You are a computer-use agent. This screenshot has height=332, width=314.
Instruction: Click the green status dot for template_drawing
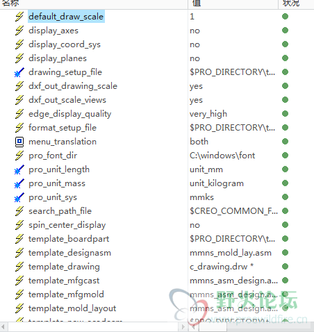pos(286,267)
